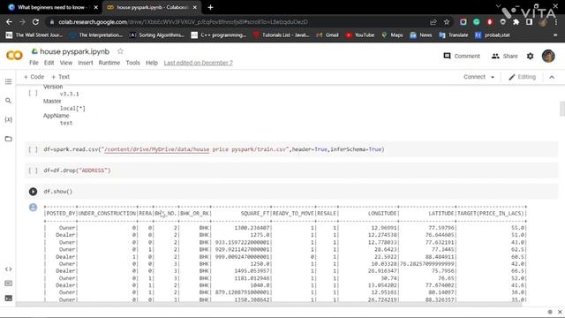Open code snippets icon in left sidebar
The width and height of the screenshot is (565, 318).
[x=8, y=269]
